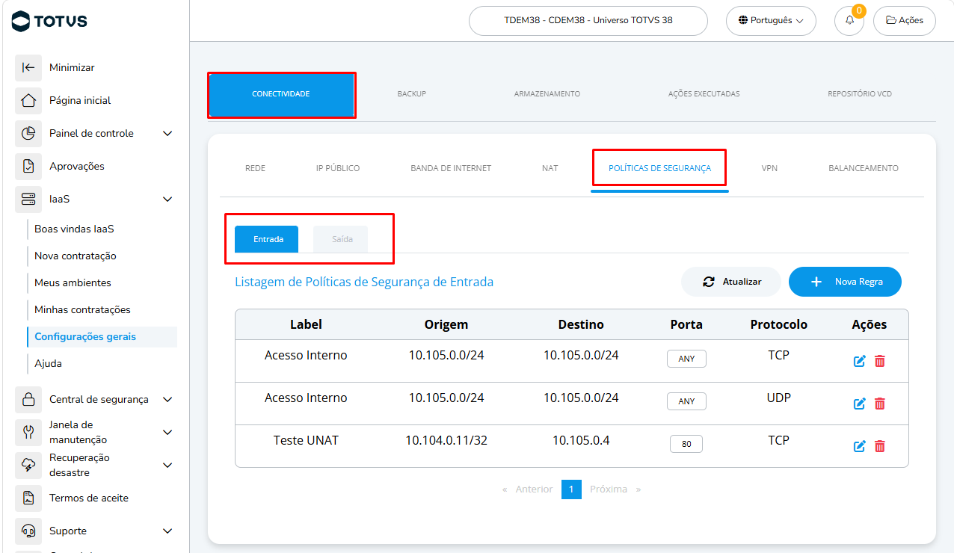Open Ajuda under IaaS
This screenshot has height=553, width=954.
tap(48, 363)
